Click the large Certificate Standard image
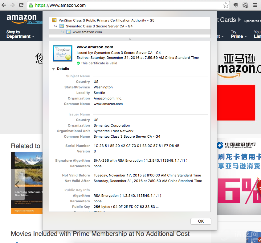The image size is (261, 243). click(62, 53)
